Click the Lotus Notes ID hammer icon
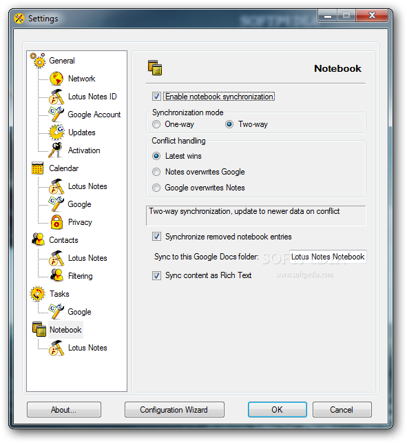 click(x=56, y=97)
